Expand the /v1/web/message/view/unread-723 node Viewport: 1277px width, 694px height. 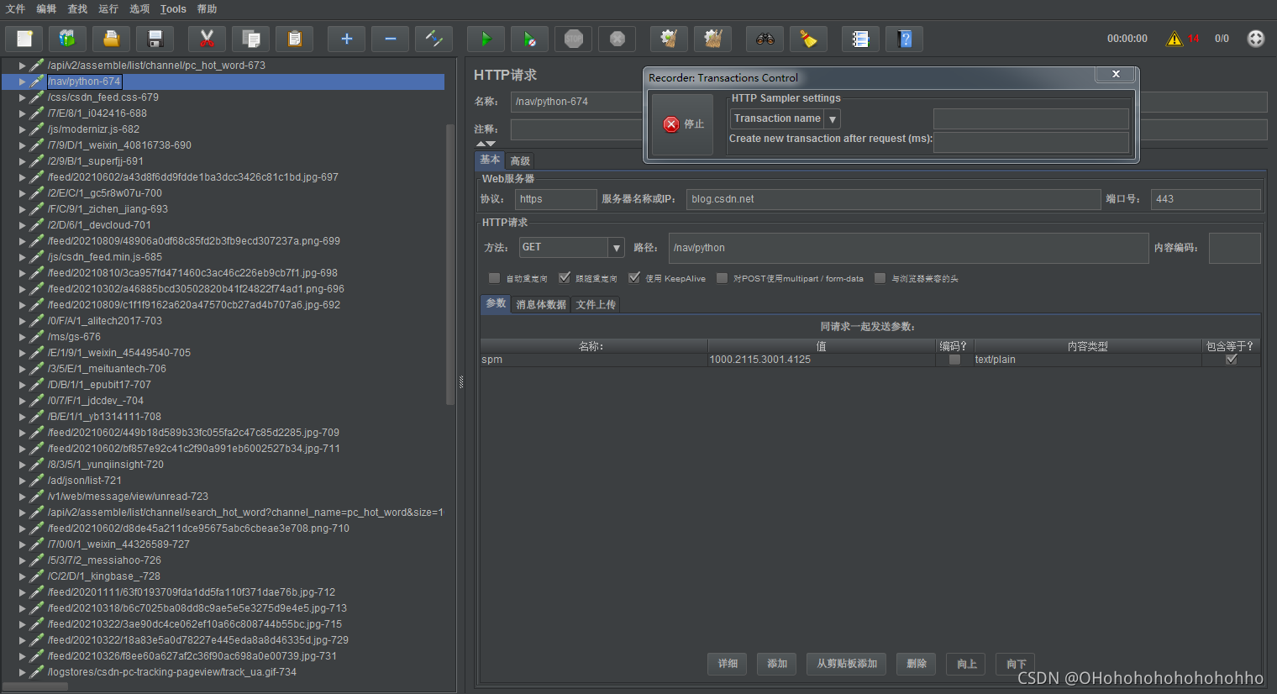[x=23, y=497]
